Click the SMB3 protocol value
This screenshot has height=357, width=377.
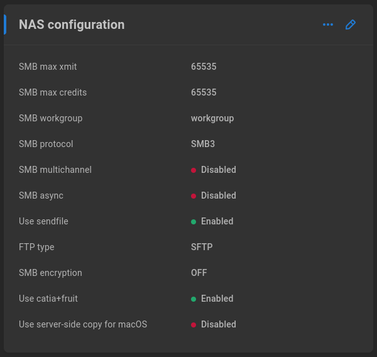203,144
